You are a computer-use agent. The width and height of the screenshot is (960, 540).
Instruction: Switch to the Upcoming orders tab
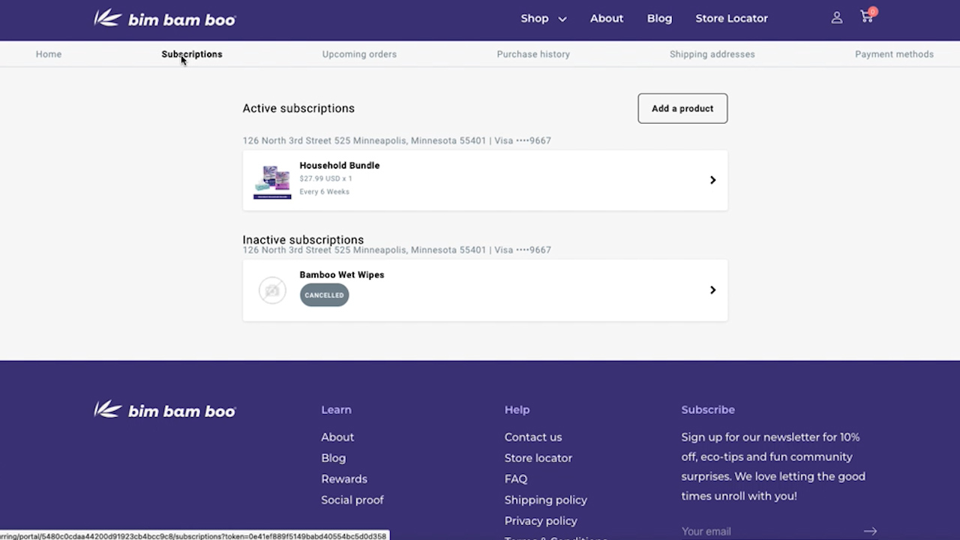click(359, 54)
